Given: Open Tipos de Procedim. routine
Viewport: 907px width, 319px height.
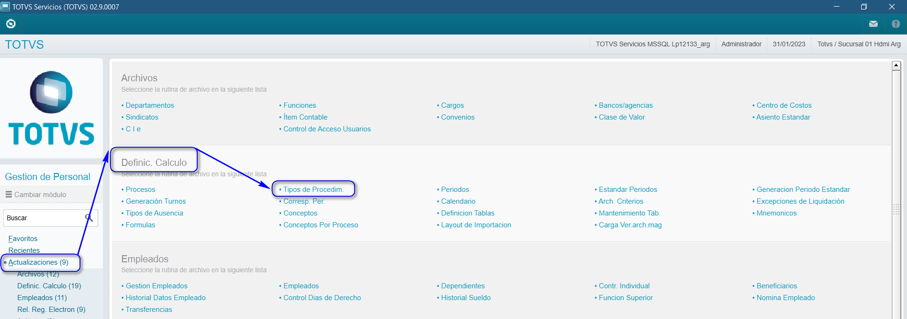Looking at the screenshot, I should pyautogui.click(x=313, y=190).
